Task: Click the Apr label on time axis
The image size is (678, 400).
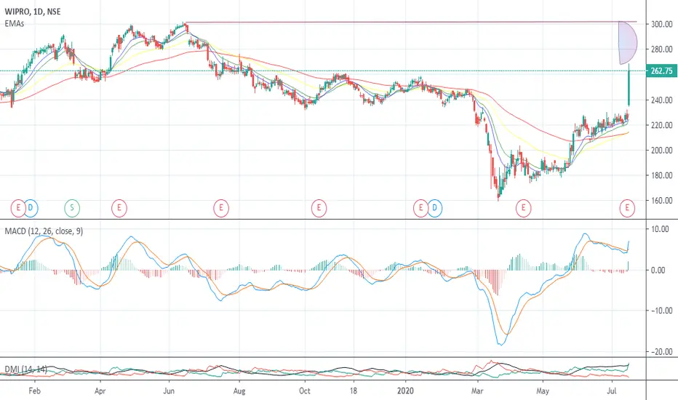Action: (100, 391)
